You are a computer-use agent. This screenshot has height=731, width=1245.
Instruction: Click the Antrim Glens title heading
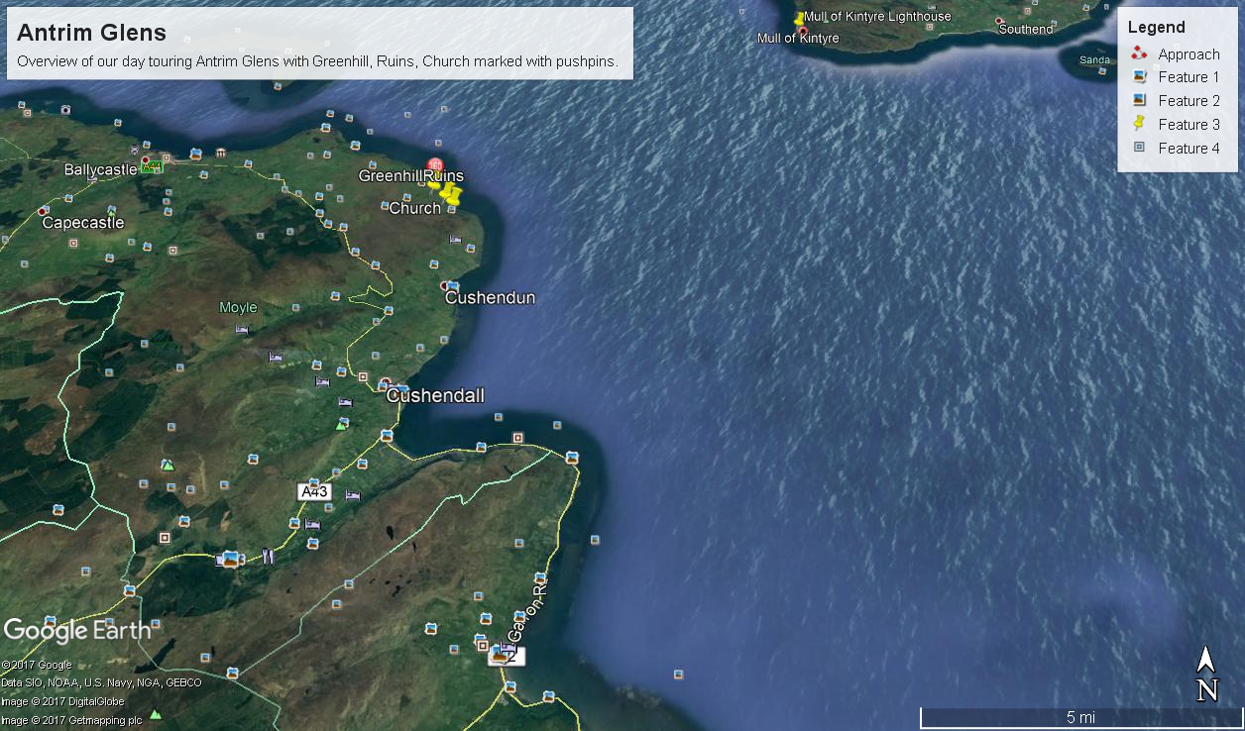(91, 33)
